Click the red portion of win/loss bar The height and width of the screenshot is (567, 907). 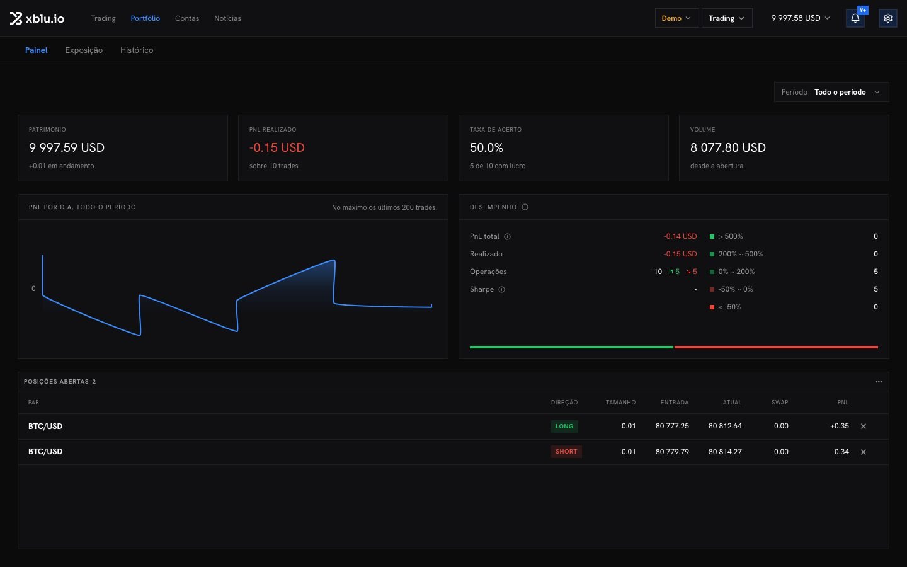[x=776, y=347]
